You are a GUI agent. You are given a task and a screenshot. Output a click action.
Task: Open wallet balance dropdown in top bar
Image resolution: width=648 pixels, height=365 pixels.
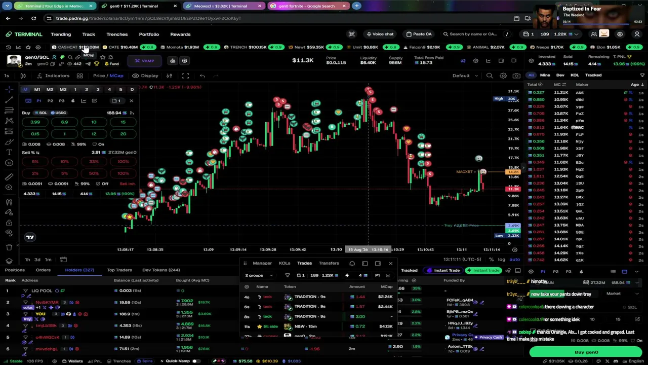coord(551,34)
